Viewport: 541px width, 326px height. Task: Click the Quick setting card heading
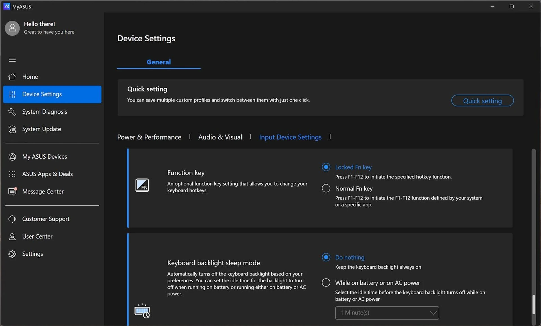pos(147,89)
